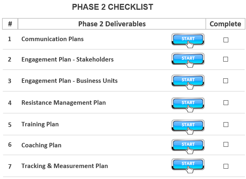
Task: Tick the complete box for Engagement Plan - Stakeholders
Action: [226, 59]
